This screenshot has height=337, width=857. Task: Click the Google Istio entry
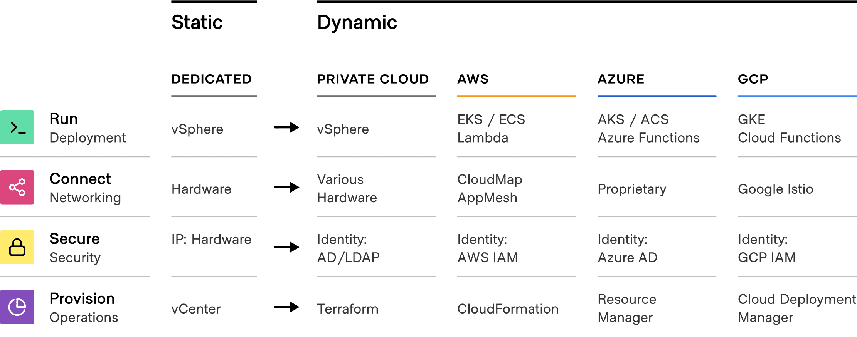[775, 189]
